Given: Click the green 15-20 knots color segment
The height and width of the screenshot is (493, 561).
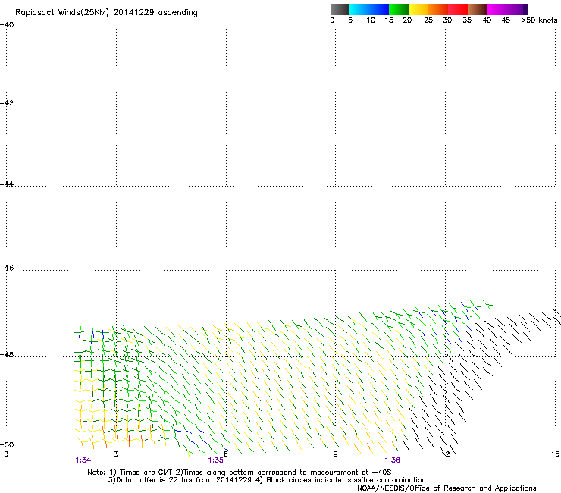Looking at the screenshot, I should (x=399, y=9).
